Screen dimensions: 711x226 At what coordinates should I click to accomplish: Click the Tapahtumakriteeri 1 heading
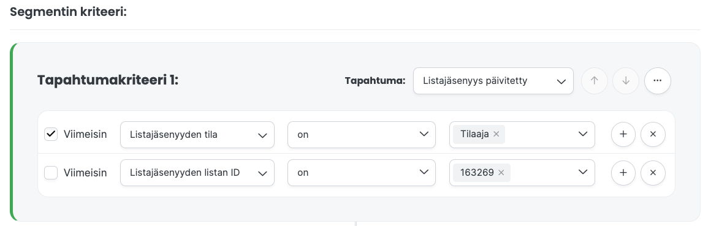point(108,80)
